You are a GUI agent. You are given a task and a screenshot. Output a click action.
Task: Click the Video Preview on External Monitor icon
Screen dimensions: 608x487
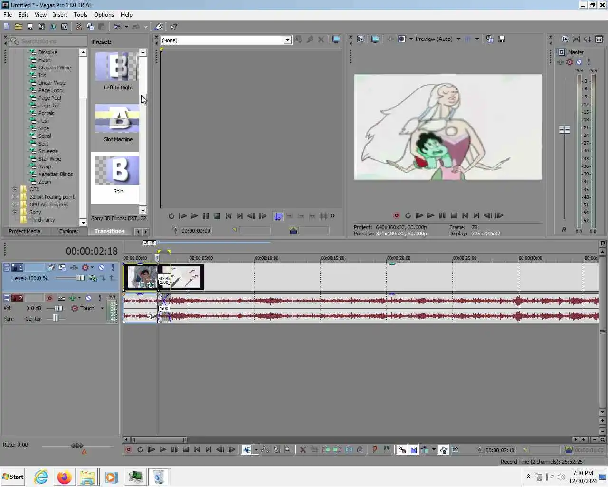[x=375, y=39]
